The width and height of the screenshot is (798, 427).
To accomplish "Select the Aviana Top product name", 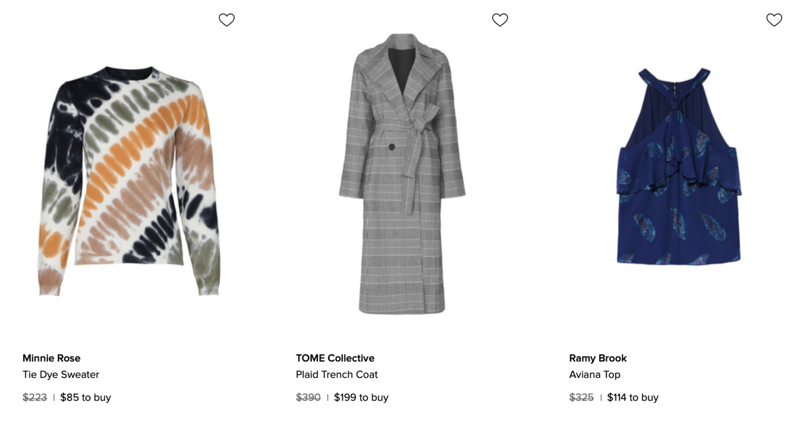I will (x=595, y=375).
